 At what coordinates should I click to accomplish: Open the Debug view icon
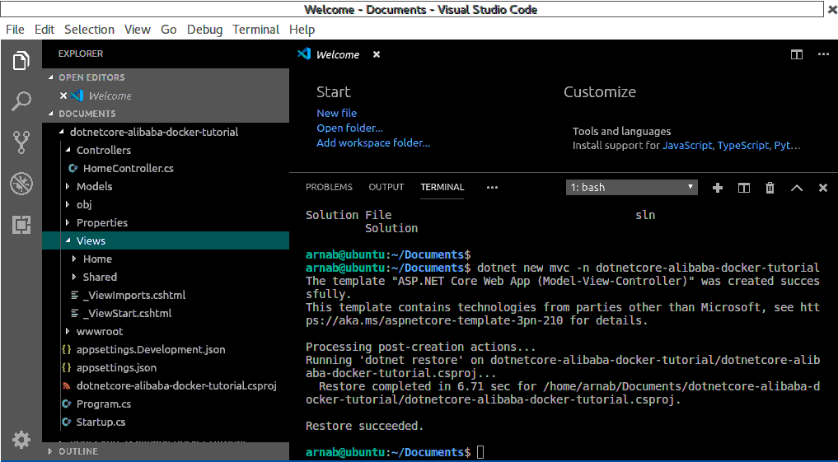pyautogui.click(x=21, y=184)
